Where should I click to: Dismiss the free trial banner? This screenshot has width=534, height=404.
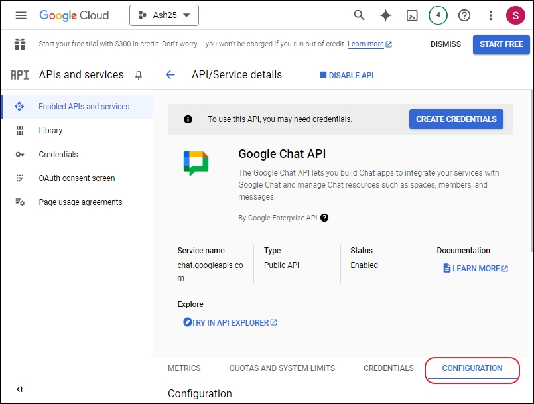pos(446,44)
